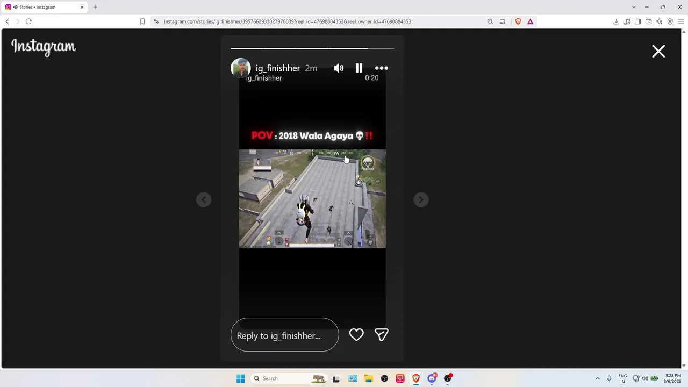The height and width of the screenshot is (387, 688).
Task: Open the Brave Shields panel
Action: pyautogui.click(x=518, y=21)
